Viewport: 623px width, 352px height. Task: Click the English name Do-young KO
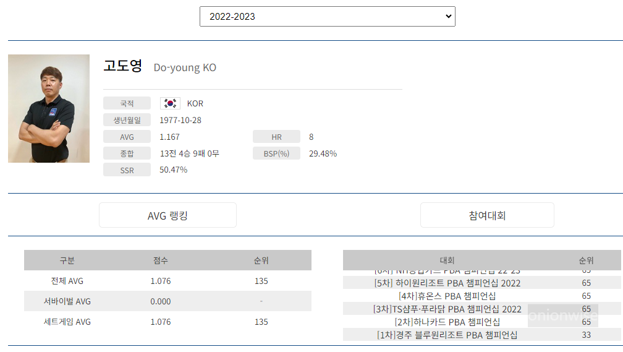click(185, 67)
